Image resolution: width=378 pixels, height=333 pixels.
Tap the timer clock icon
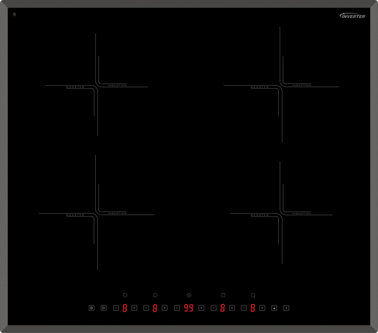point(189,295)
